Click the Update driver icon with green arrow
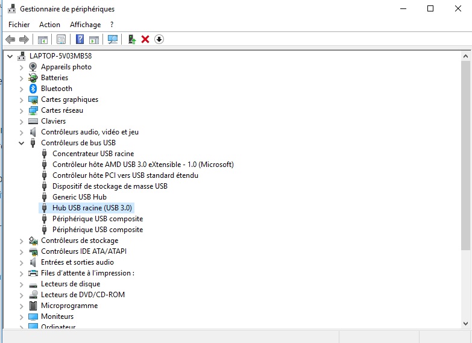 (131, 39)
